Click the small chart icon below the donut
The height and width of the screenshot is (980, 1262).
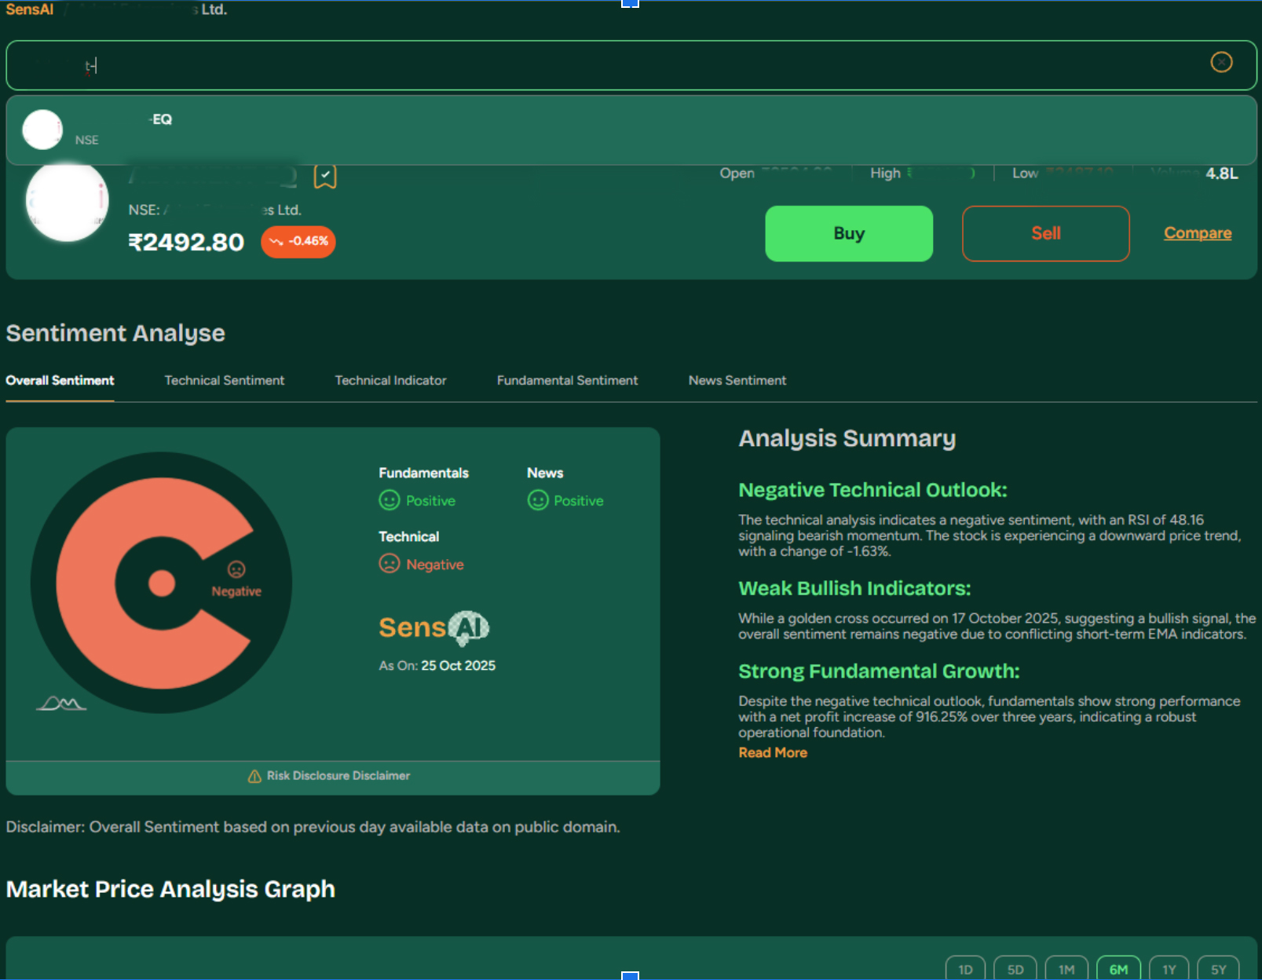pos(60,704)
